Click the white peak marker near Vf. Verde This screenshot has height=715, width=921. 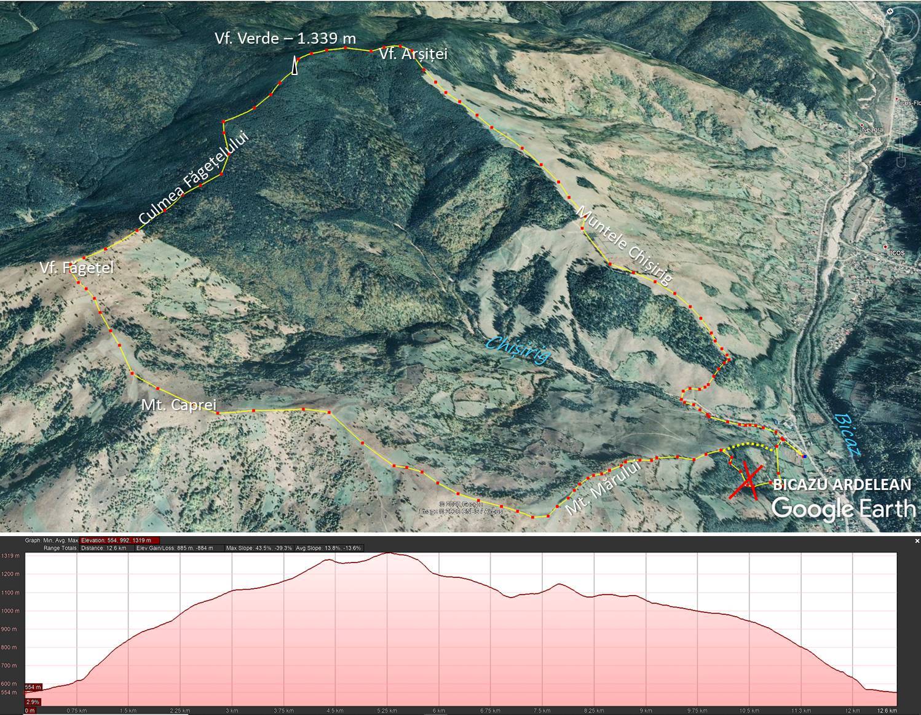(x=295, y=66)
